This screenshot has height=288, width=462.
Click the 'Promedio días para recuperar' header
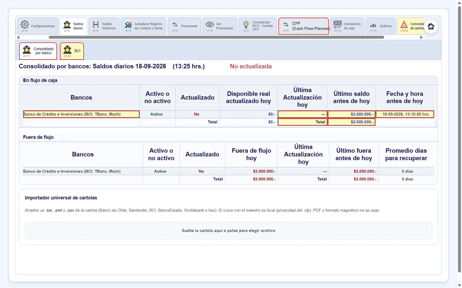click(406, 154)
